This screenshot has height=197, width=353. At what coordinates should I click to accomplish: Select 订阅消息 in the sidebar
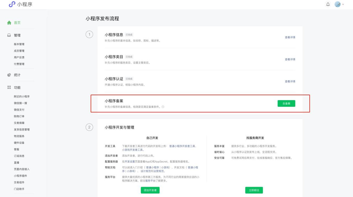[x=19, y=155]
